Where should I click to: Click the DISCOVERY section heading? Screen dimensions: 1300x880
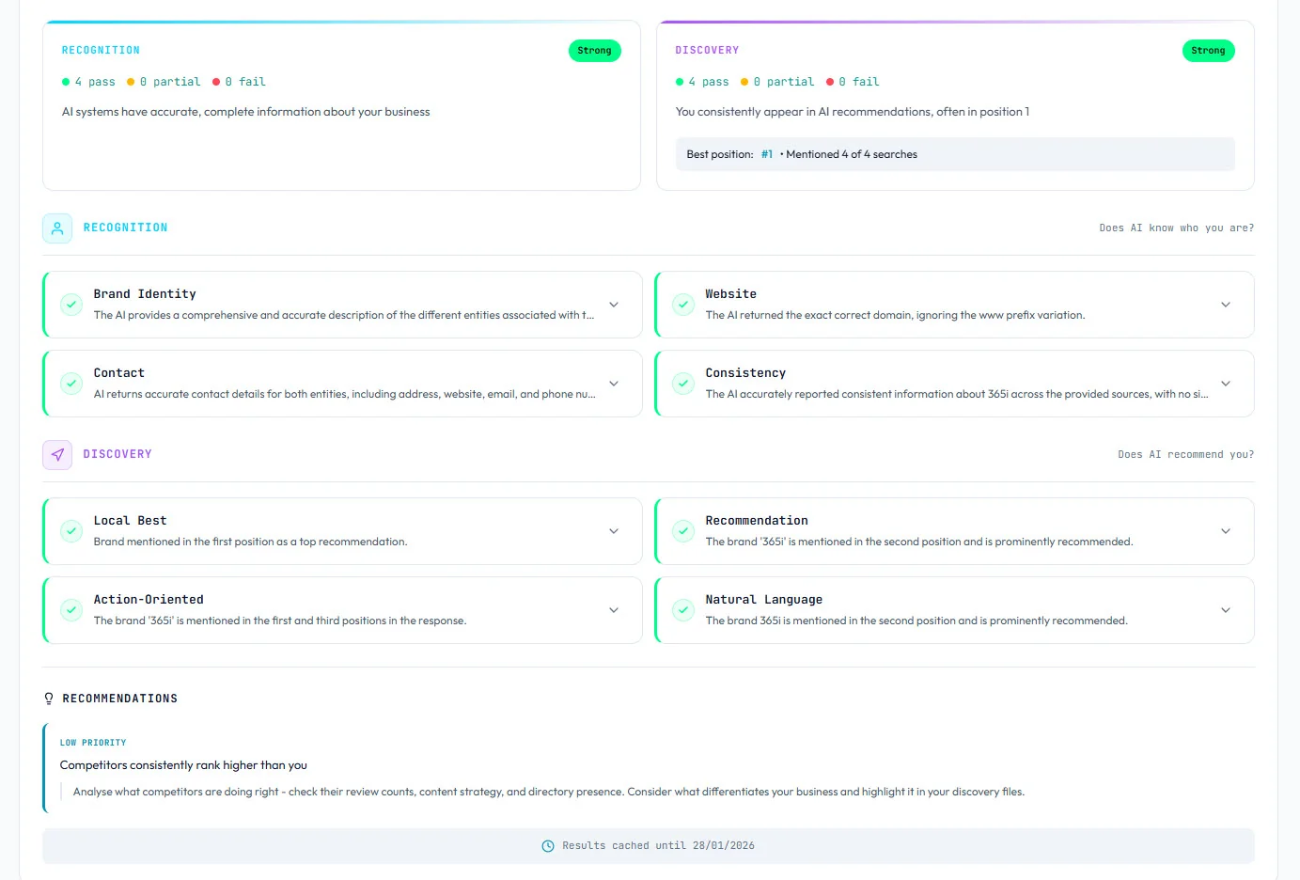[x=117, y=455]
